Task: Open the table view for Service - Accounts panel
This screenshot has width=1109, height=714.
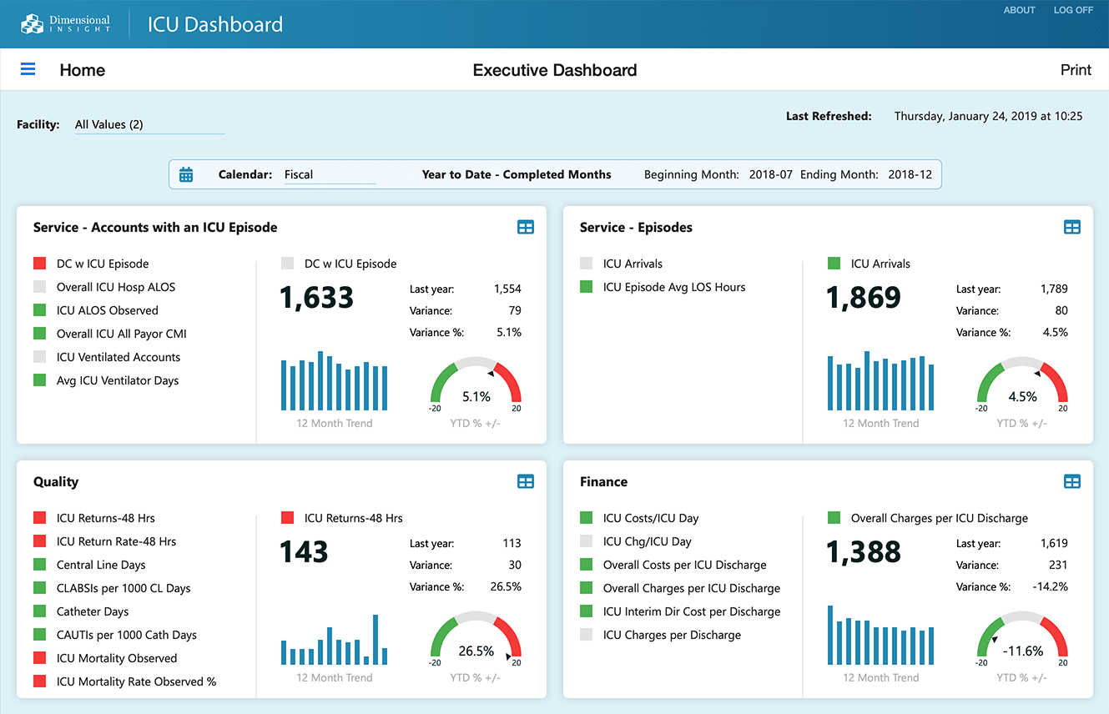Action: pyautogui.click(x=526, y=227)
